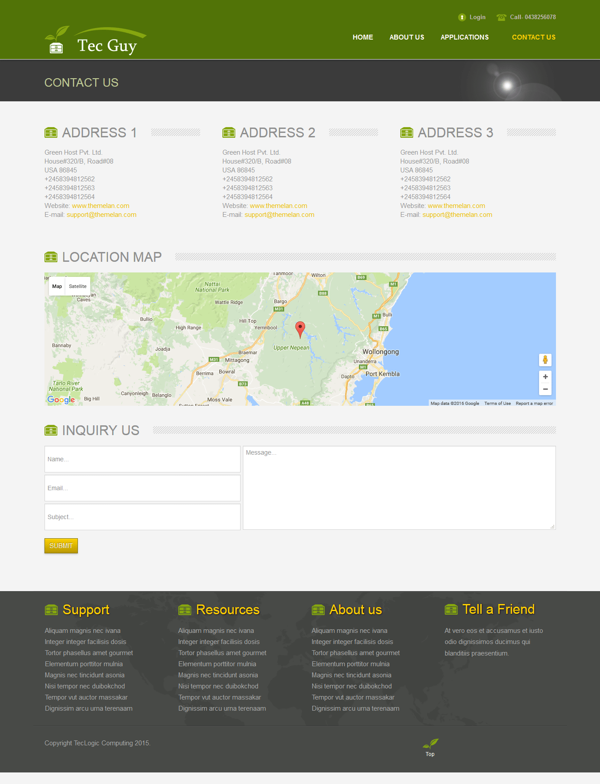Image resolution: width=600 pixels, height=784 pixels.
Task: Click Wollongong label on map
Action: point(381,352)
